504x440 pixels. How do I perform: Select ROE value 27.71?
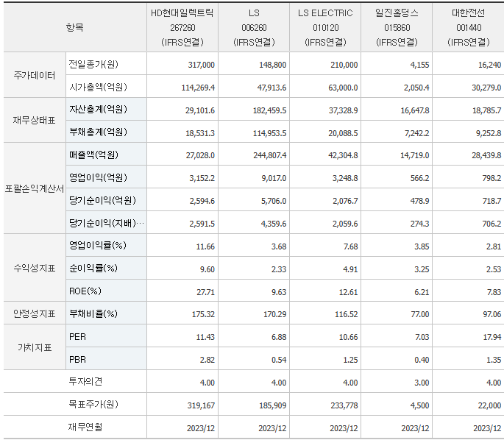pyautogui.click(x=205, y=293)
